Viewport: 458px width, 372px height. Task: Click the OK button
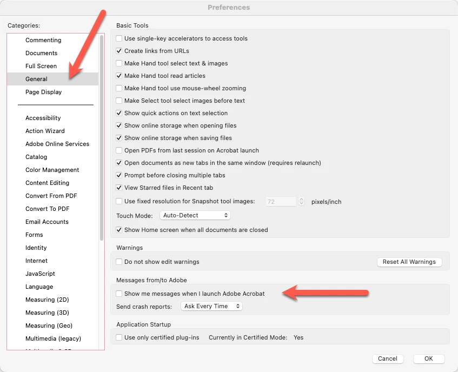(429, 359)
